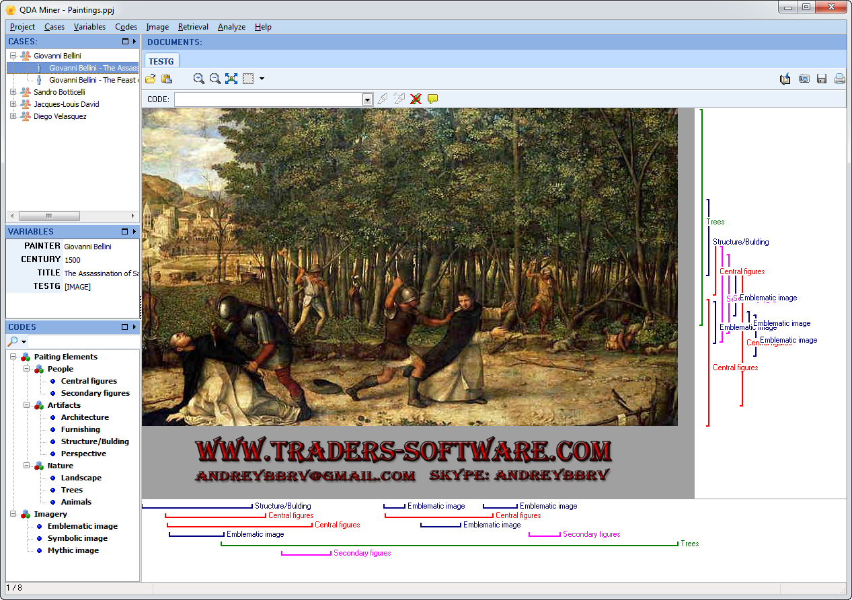Select the Symbolic image code
Screen dimensions: 852x600
(x=77, y=538)
